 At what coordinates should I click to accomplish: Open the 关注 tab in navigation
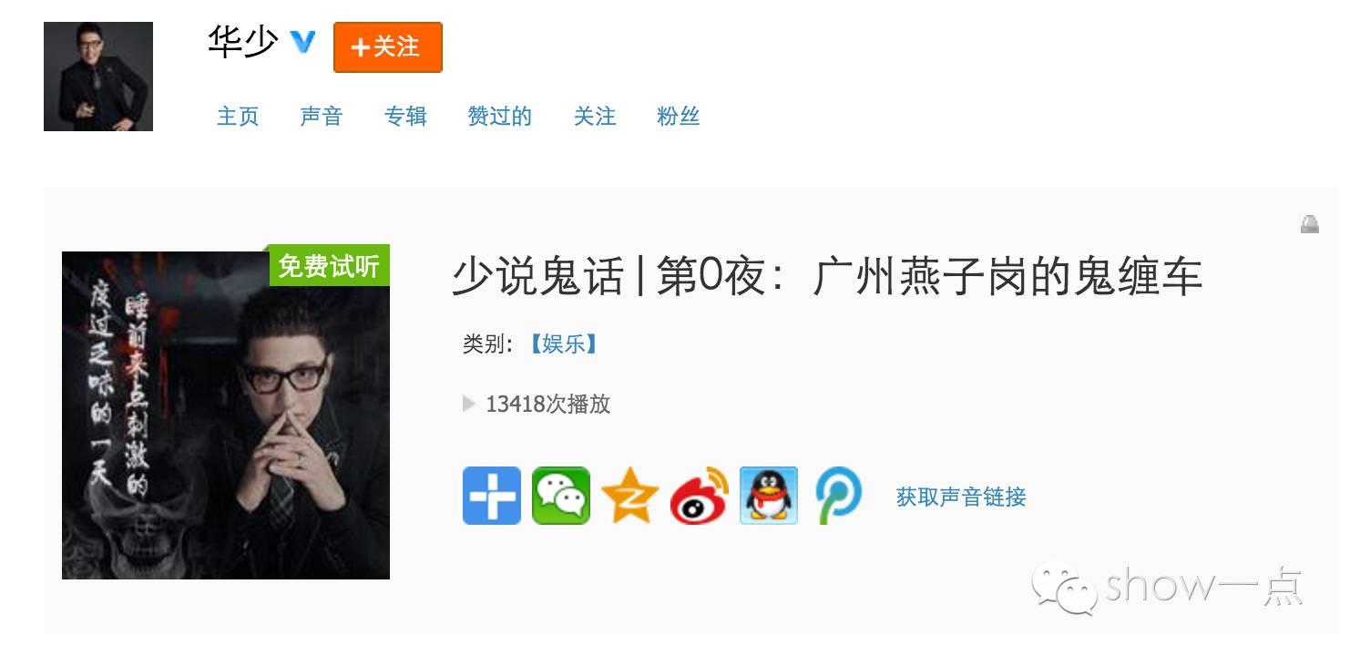[595, 117]
